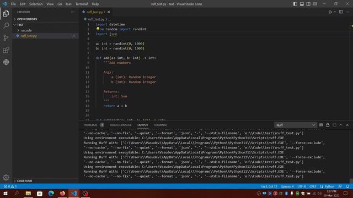
Task: Split the editor right
Action: coord(341,12)
